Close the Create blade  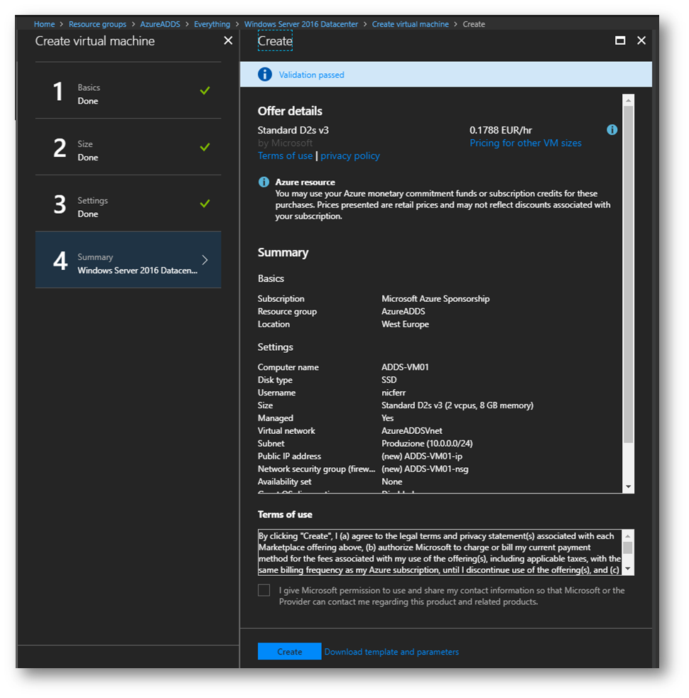click(x=641, y=40)
